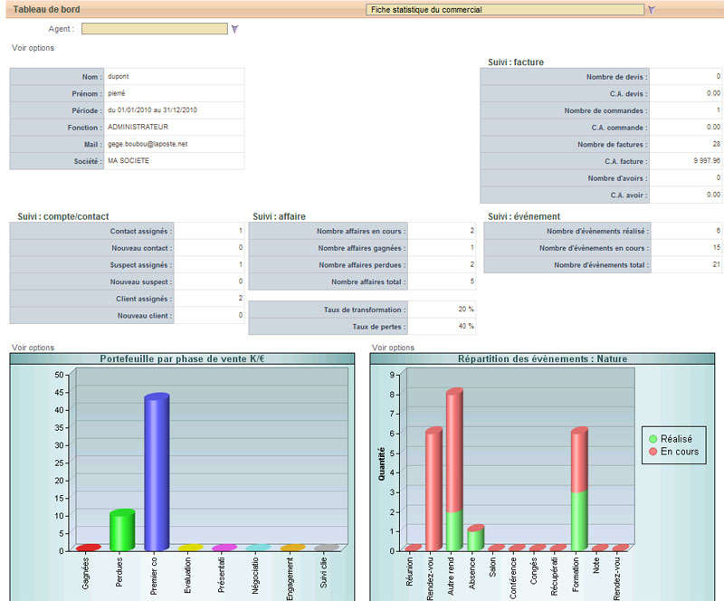Click the red En cours legend swatch
The height and width of the screenshot is (601, 724).
click(x=653, y=452)
